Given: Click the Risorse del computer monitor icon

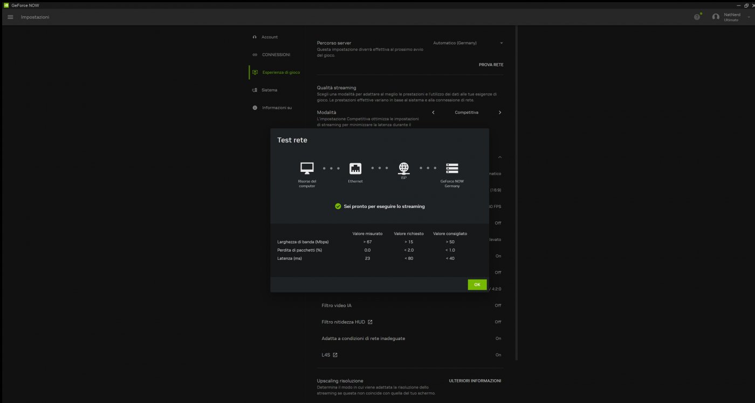Looking at the screenshot, I should pyautogui.click(x=306, y=168).
